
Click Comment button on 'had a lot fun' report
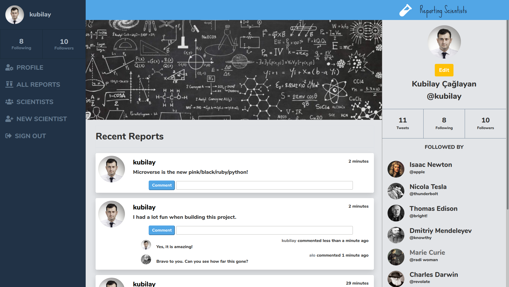coord(162,230)
